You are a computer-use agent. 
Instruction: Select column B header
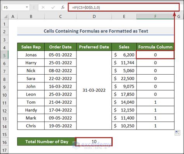click(x=31, y=17)
